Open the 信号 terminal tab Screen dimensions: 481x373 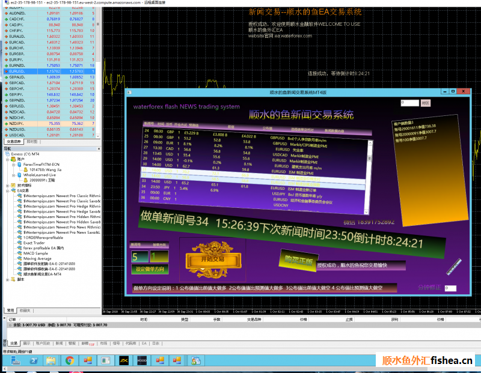pyautogui.click(x=116, y=344)
